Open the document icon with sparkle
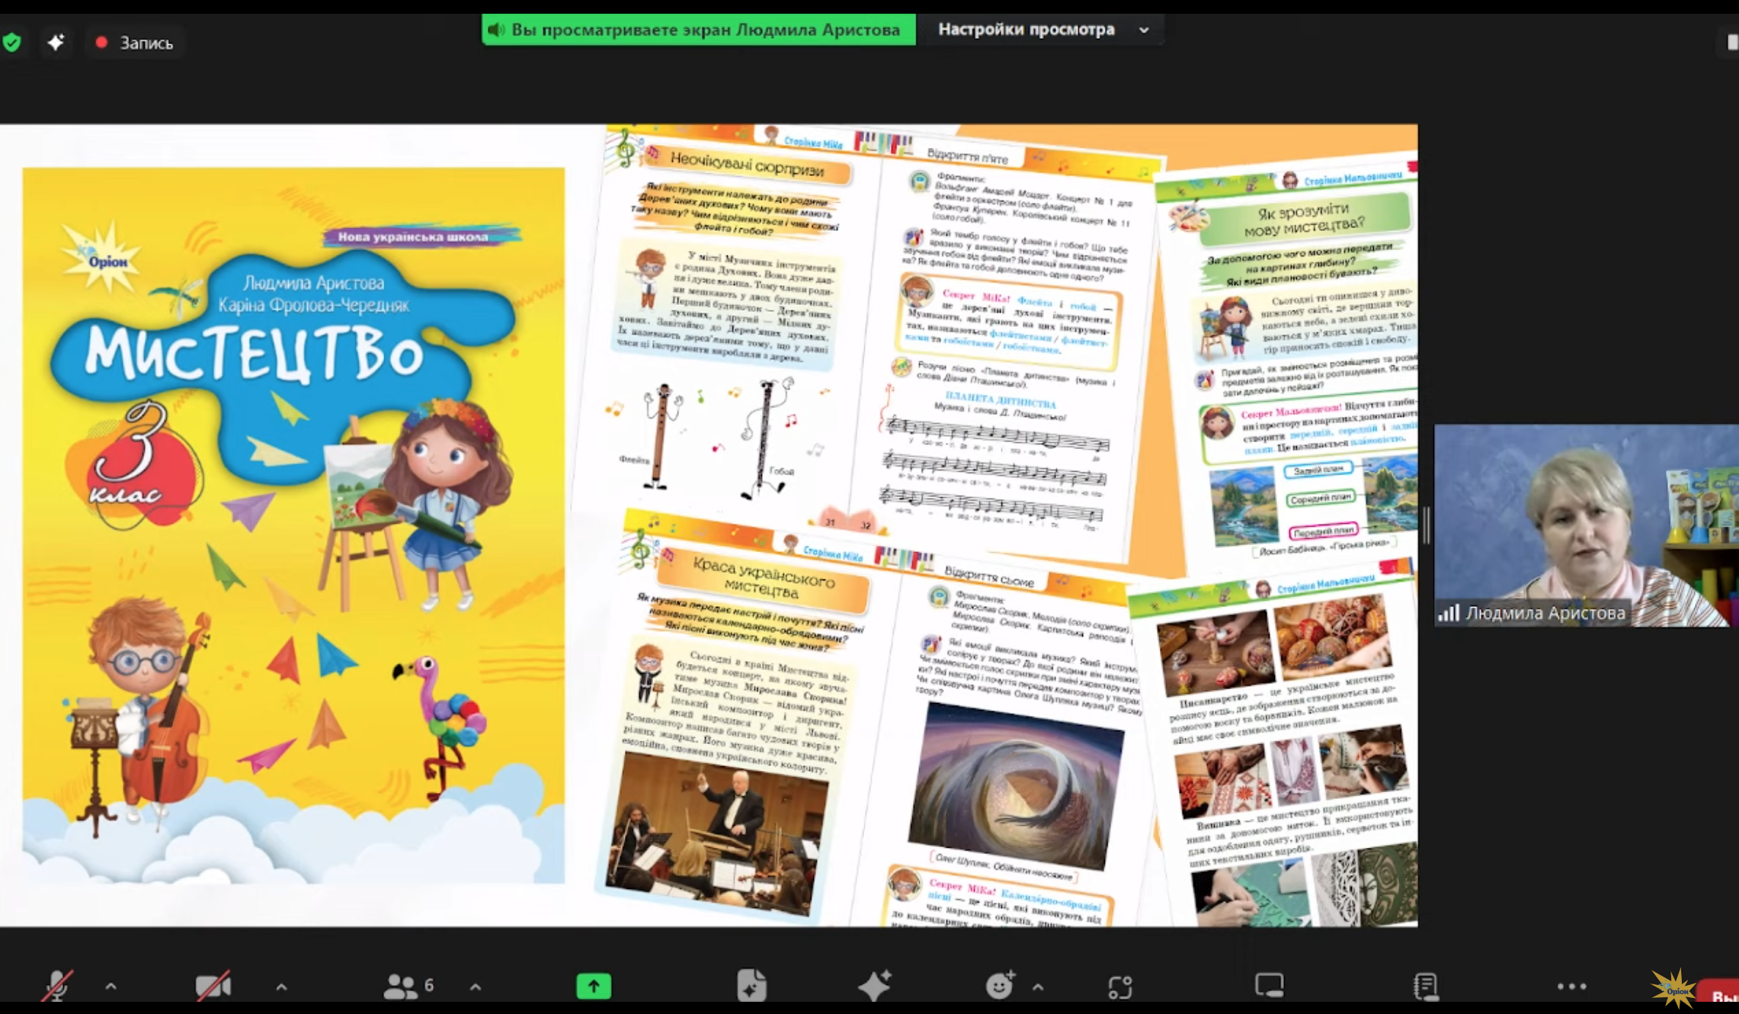Screen dimensions: 1739x1014 click(751, 986)
